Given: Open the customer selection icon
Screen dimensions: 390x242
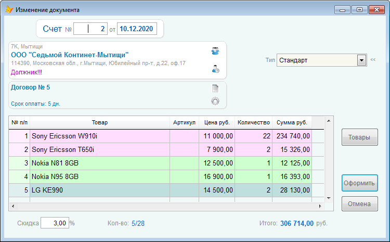Looking at the screenshot, I should click(x=215, y=51).
